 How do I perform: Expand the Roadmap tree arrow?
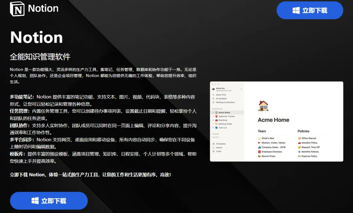tap(213, 120)
